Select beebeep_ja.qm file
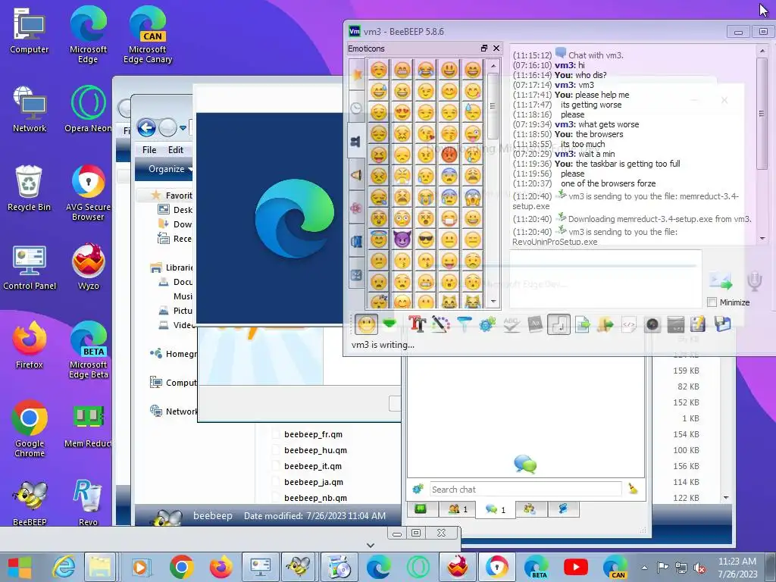This screenshot has width=776, height=582. click(314, 481)
